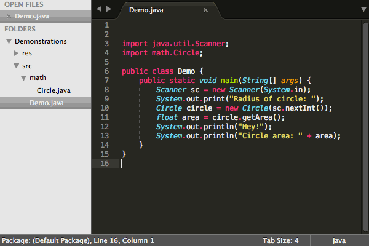Collapse the Demonstrations root folder triangle

[9, 41]
